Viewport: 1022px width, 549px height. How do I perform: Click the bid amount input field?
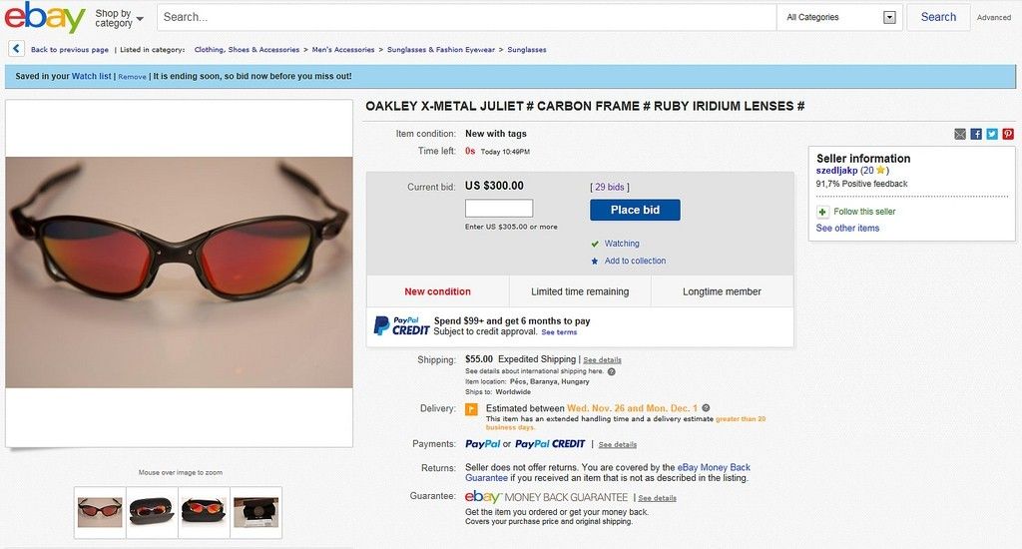(x=499, y=209)
